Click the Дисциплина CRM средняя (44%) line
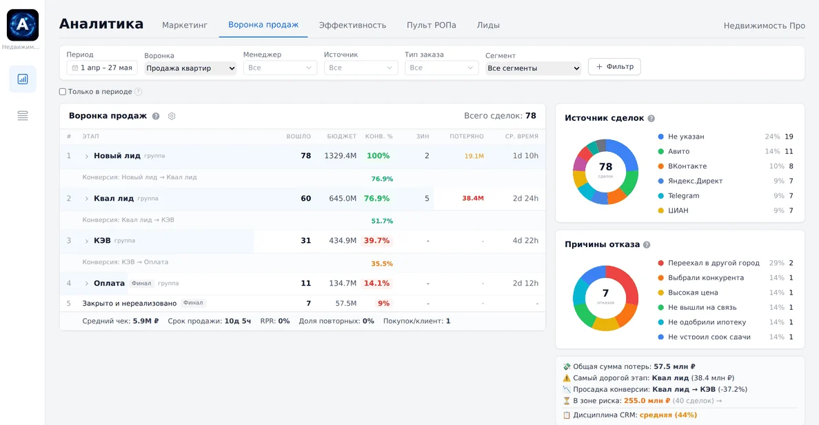 [630, 415]
